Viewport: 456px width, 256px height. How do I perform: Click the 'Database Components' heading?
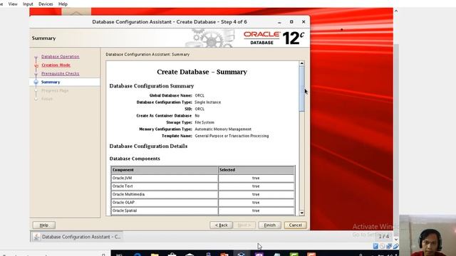tap(135, 159)
